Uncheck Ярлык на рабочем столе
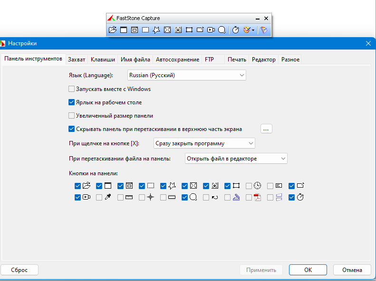Image resolution: width=376 pixels, height=281 pixels. click(x=71, y=102)
